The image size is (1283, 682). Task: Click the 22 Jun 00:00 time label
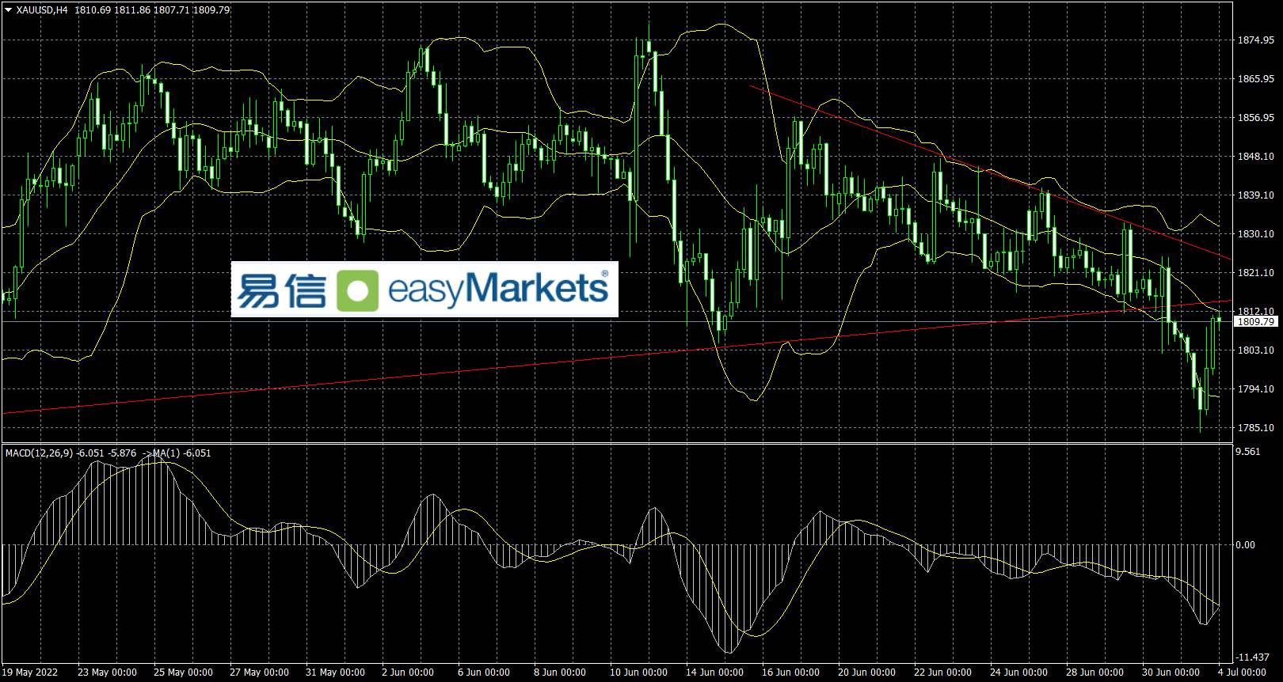(942, 673)
